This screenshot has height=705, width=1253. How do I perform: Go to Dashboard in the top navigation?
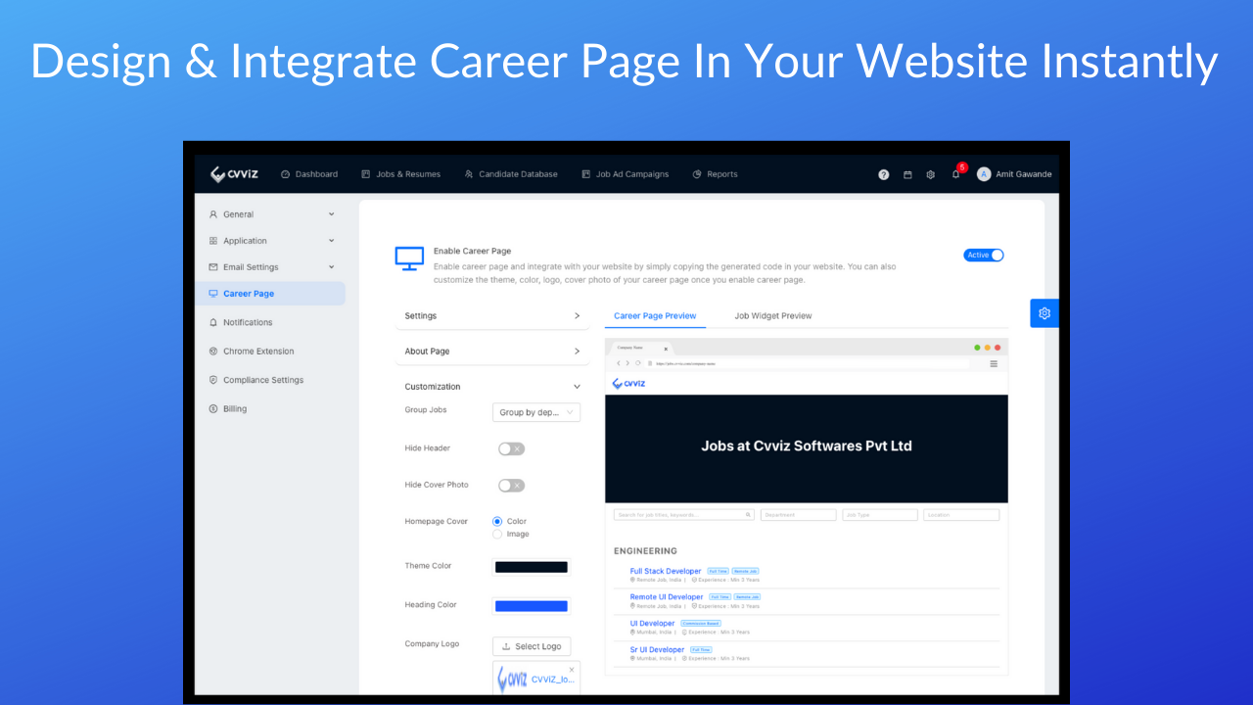click(x=309, y=174)
